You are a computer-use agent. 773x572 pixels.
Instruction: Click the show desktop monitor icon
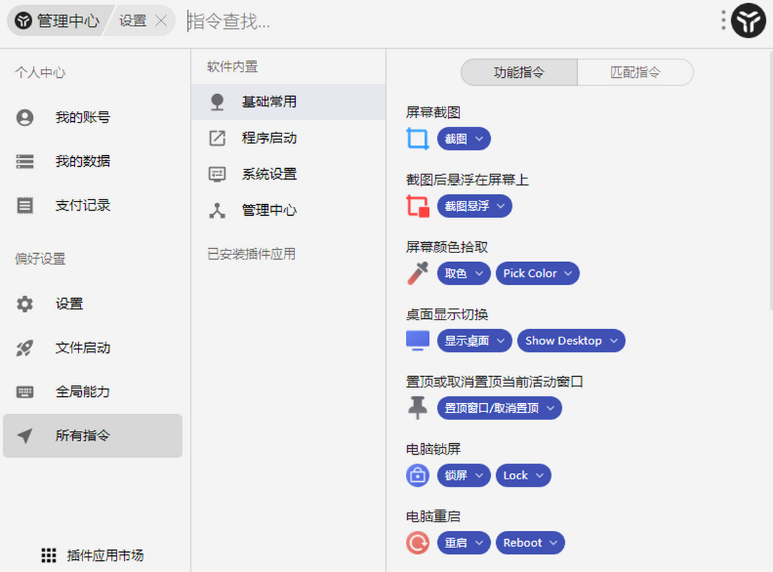pos(417,340)
